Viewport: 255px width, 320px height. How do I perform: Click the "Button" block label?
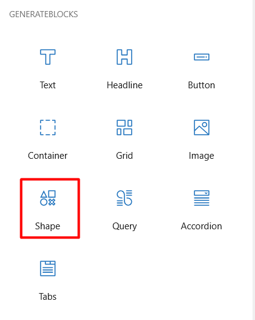202,85
